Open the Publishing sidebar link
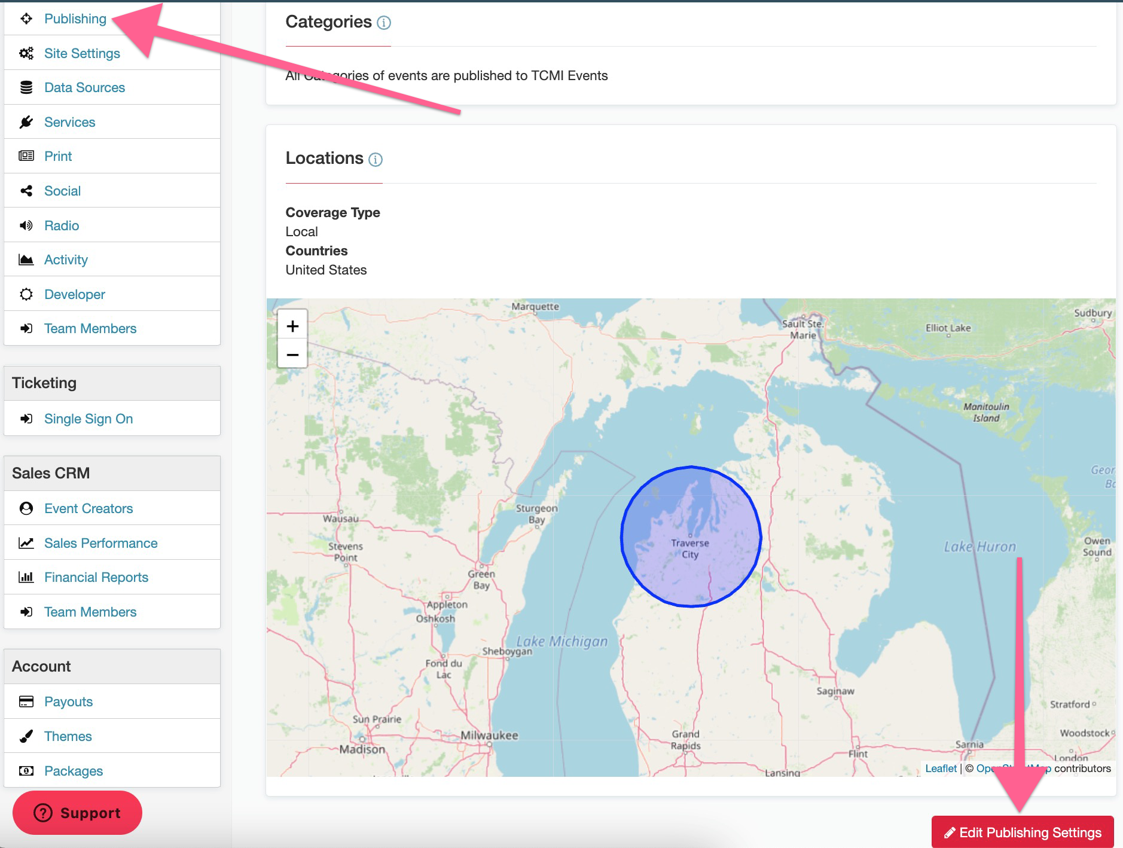 (x=75, y=19)
